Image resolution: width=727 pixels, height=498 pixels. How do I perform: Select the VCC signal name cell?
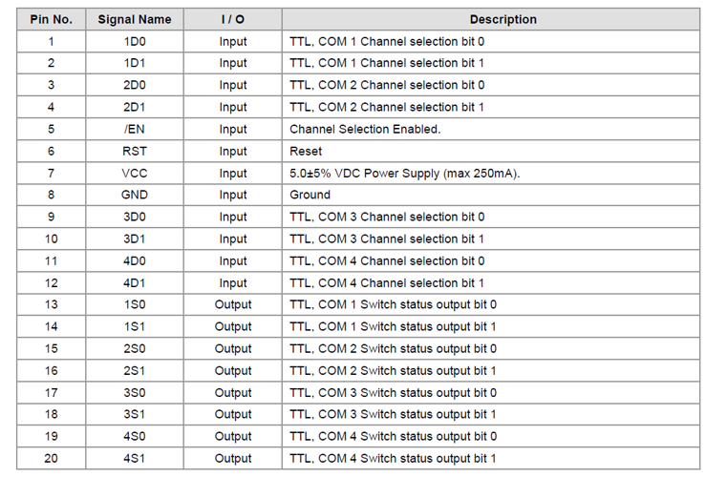click(x=135, y=173)
